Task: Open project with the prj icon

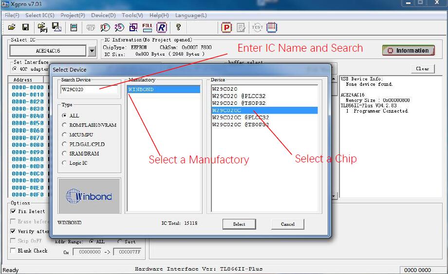Action: point(42,27)
